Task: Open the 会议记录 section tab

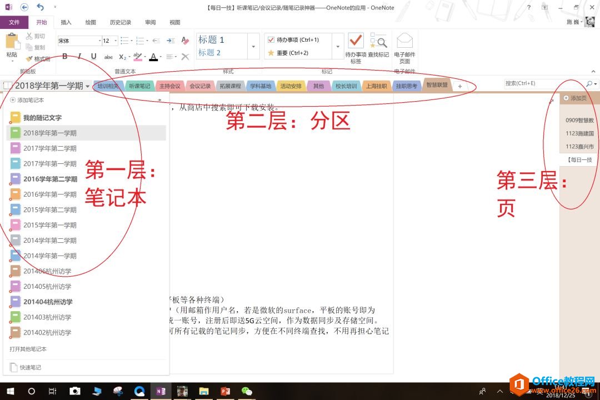Action: tap(200, 86)
